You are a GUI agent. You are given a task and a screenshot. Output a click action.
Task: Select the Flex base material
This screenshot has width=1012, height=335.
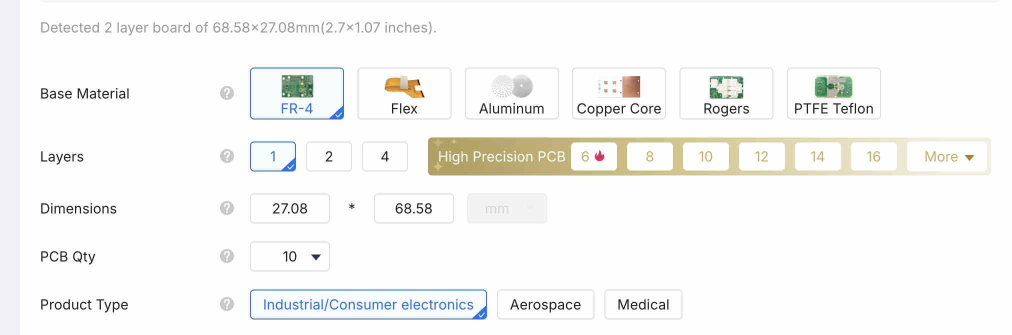[404, 94]
